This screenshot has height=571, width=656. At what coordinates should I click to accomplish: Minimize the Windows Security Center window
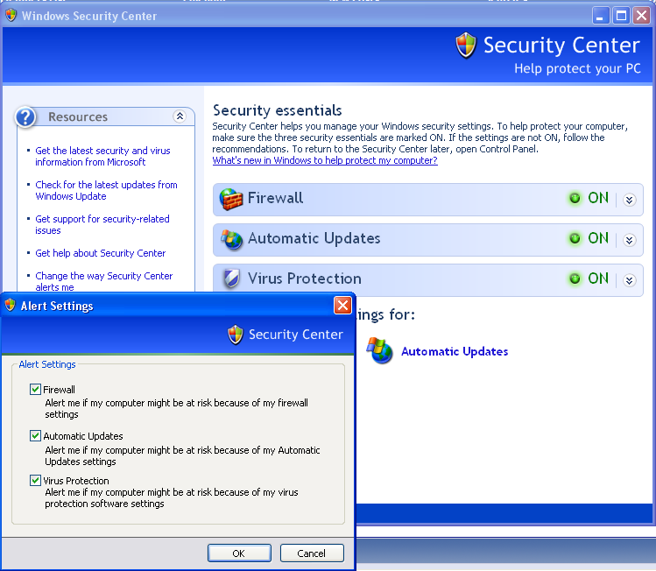(601, 16)
